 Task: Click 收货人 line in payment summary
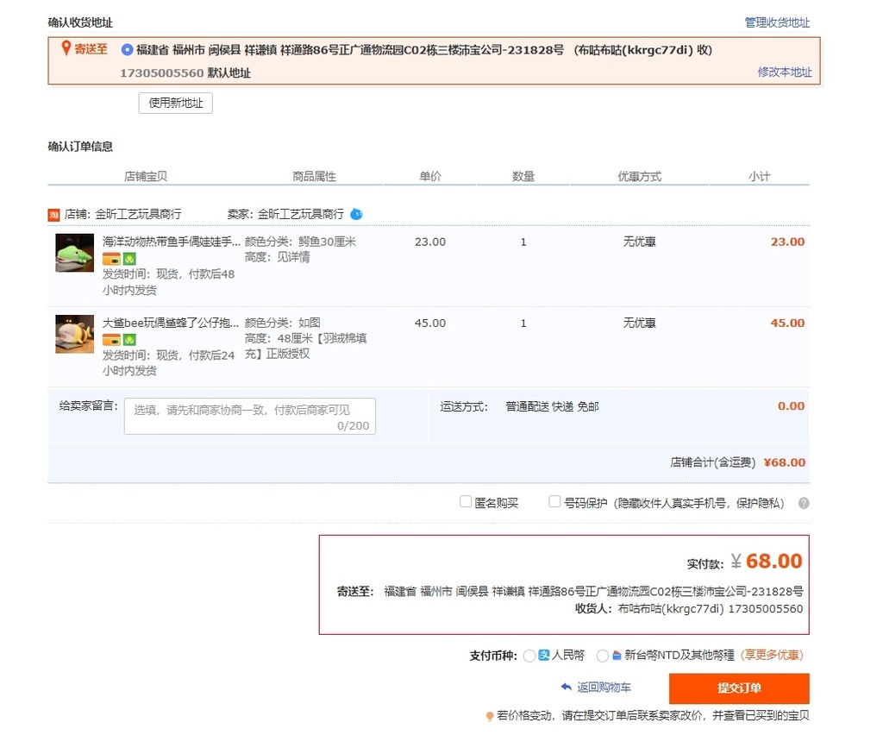(689, 609)
